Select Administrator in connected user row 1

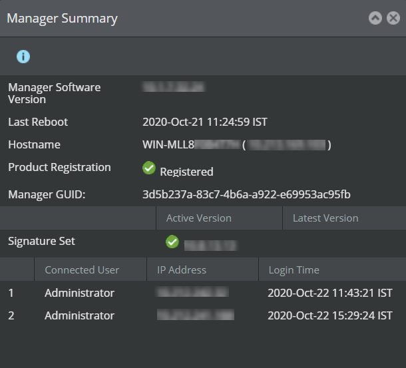[79, 293]
